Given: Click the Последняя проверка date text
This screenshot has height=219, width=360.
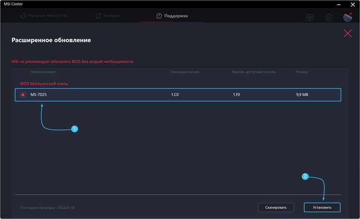Looking at the screenshot, I should (48, 208).
